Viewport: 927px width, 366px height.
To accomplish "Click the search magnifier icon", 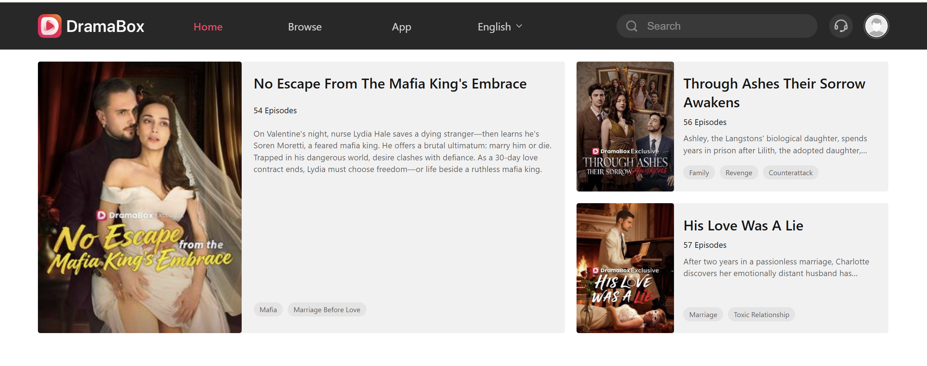I will [x=631, y=26].
